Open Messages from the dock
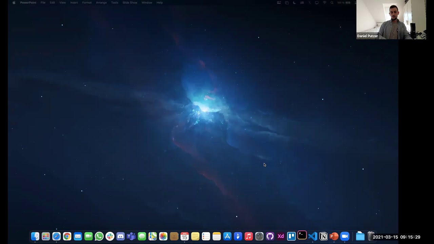 pos(142,236)
